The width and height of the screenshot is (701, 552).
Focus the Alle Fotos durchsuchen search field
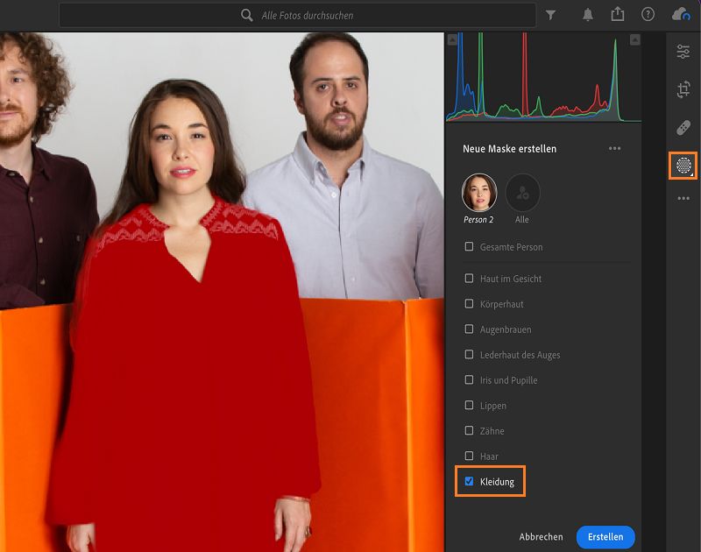[297, 15]
